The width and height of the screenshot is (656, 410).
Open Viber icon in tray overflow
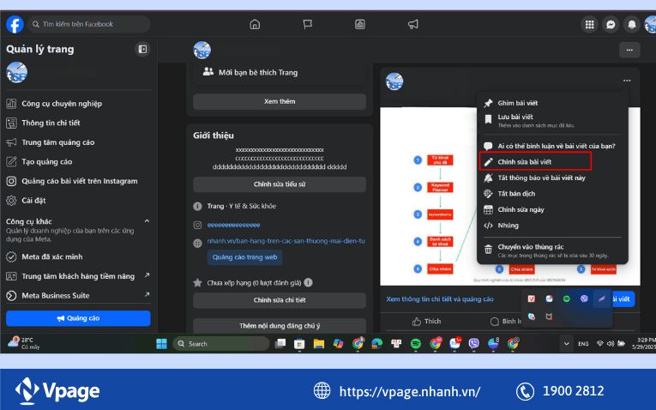click(584, 298)
